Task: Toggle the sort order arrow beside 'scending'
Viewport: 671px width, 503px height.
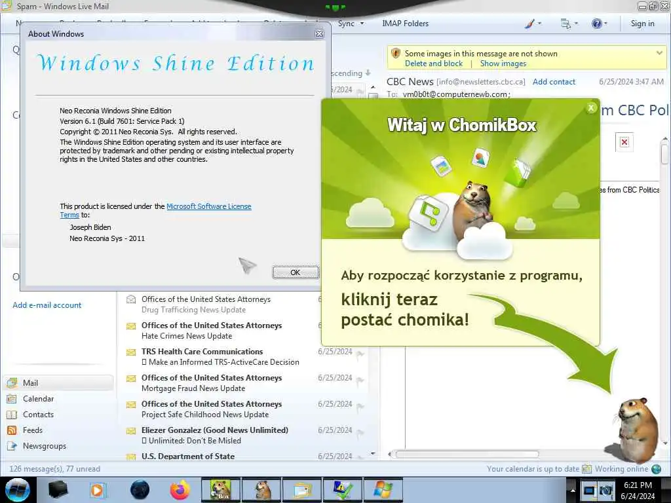Action: coord(368,73)
